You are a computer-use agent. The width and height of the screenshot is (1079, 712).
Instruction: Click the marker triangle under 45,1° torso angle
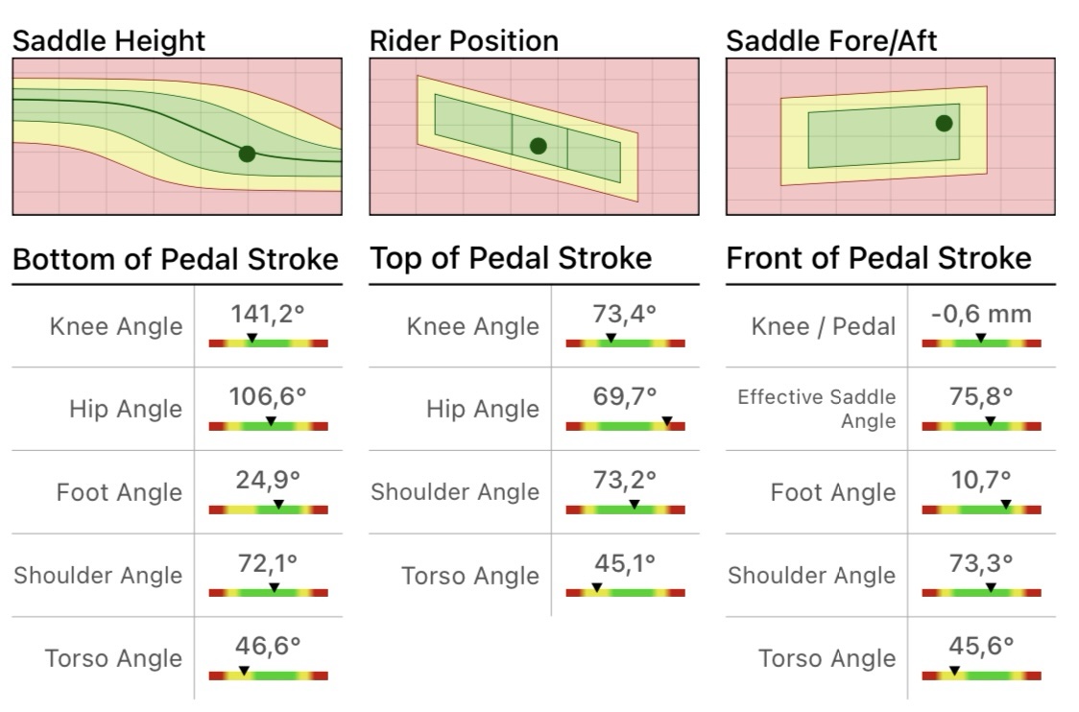click(x=596, y=587)
